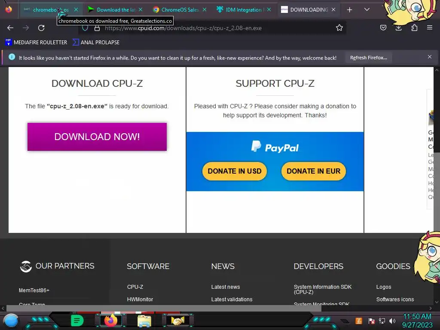
Task: Open the Softwares icons link
Action: coord(395,299)
